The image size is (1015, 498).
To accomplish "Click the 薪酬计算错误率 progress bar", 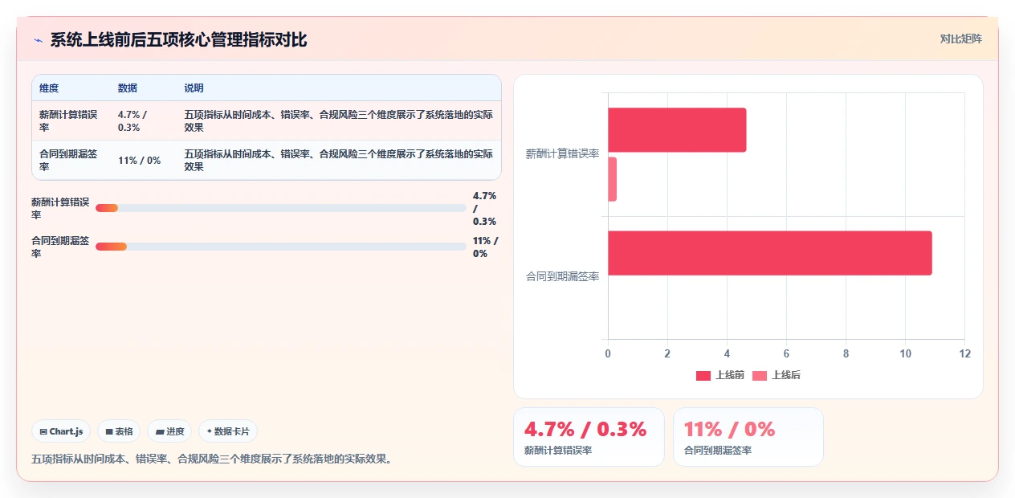I will point(280,208).
